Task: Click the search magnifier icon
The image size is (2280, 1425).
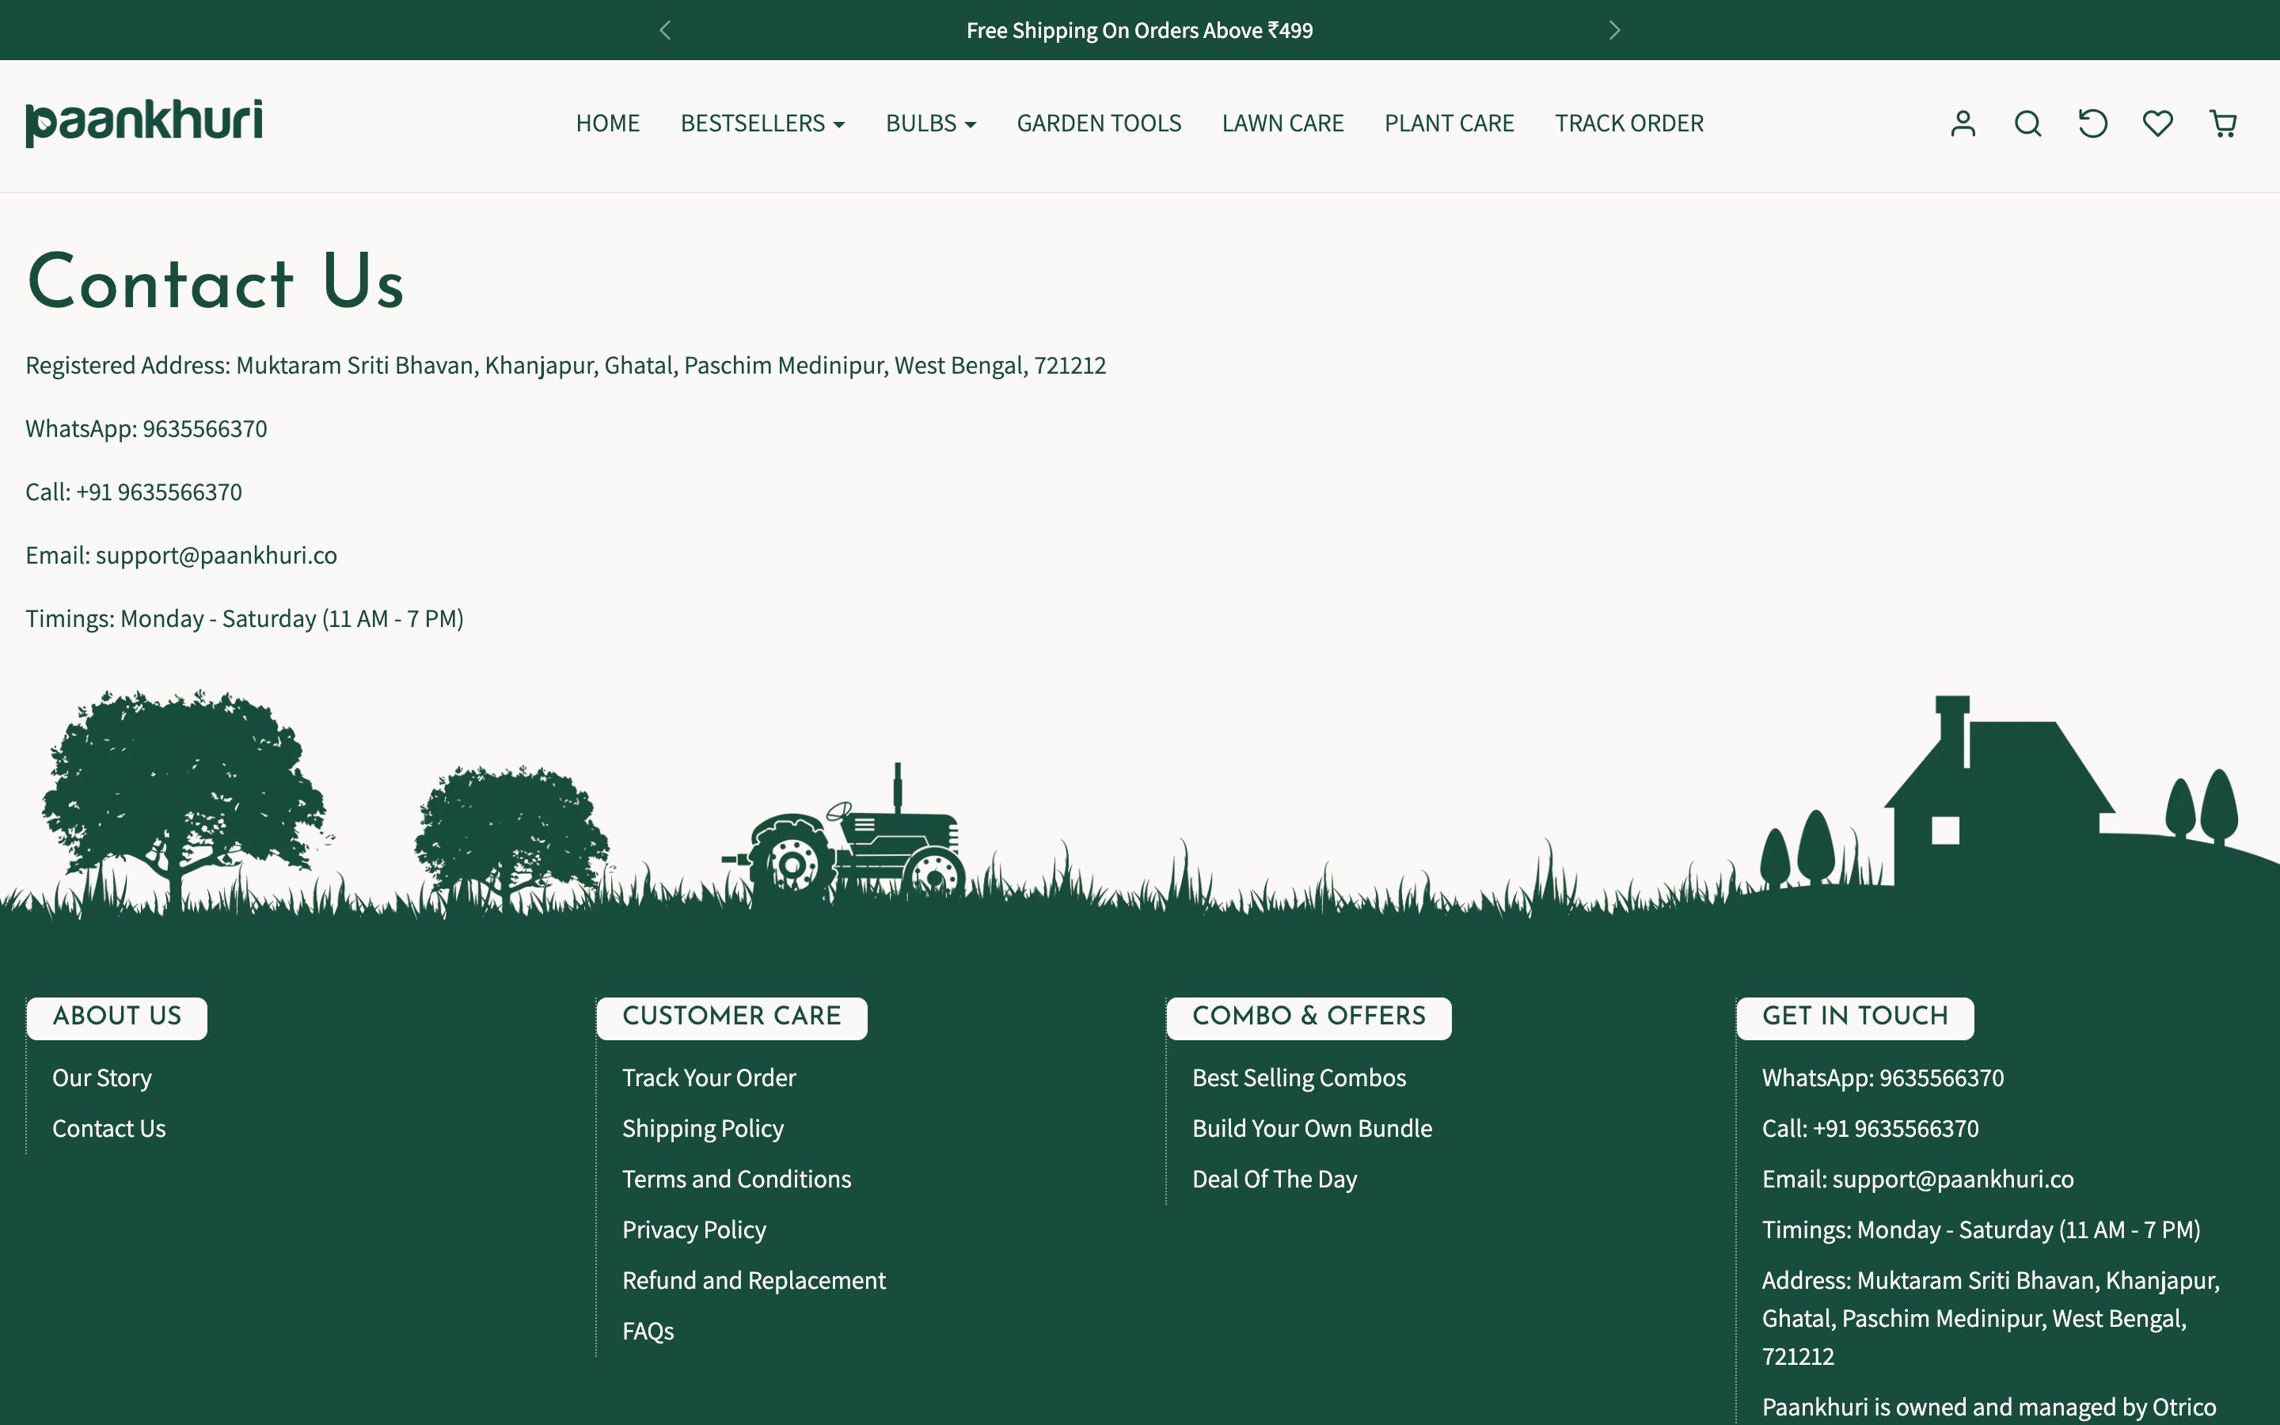Action: [2028, 123]
